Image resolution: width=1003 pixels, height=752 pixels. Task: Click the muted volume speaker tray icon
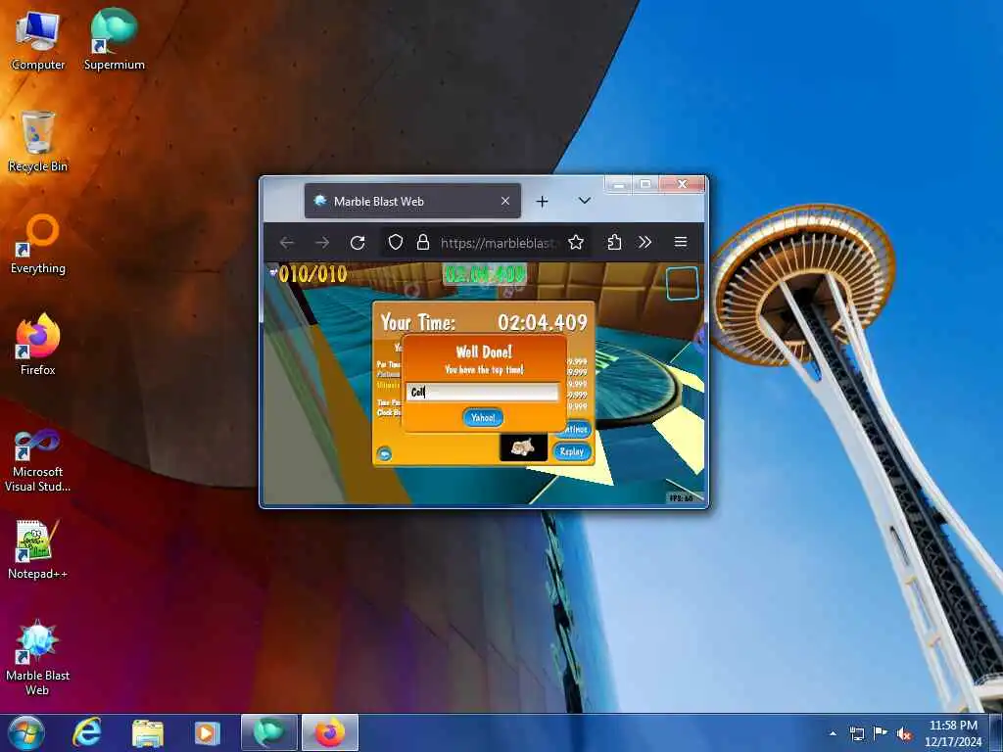(x=904, y=733)
